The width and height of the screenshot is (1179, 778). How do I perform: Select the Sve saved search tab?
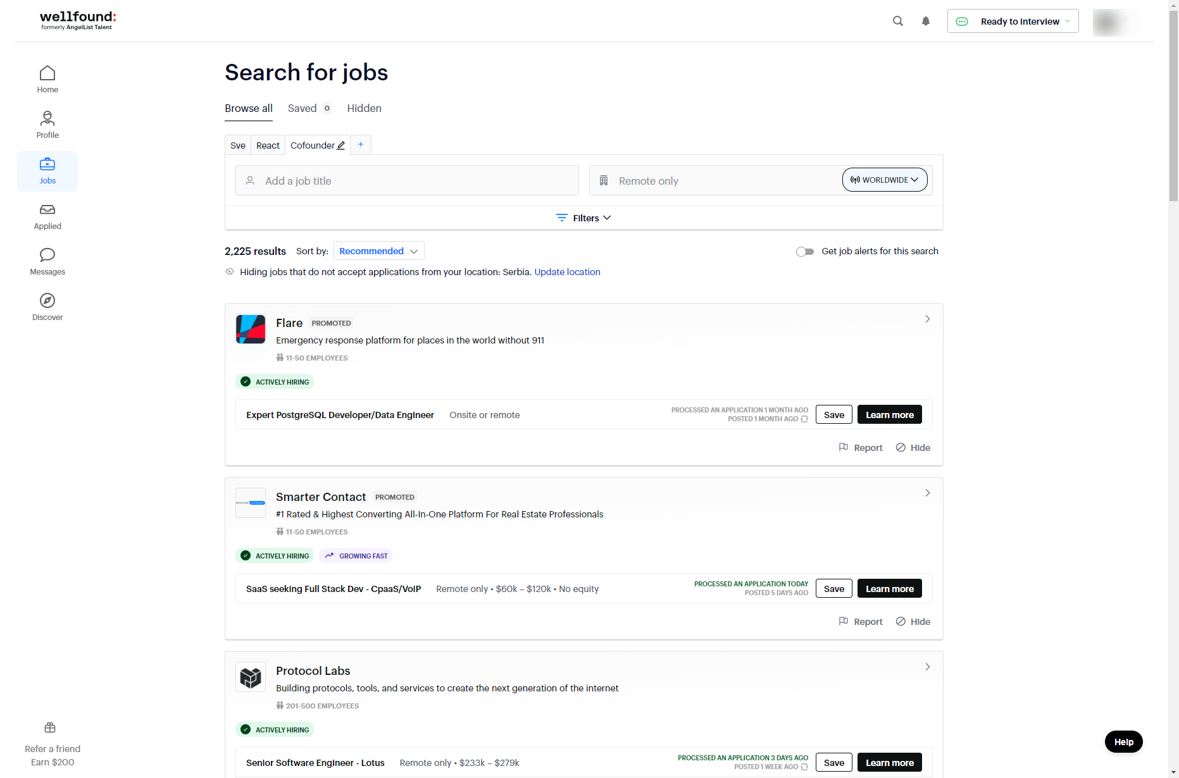(238, 145)
